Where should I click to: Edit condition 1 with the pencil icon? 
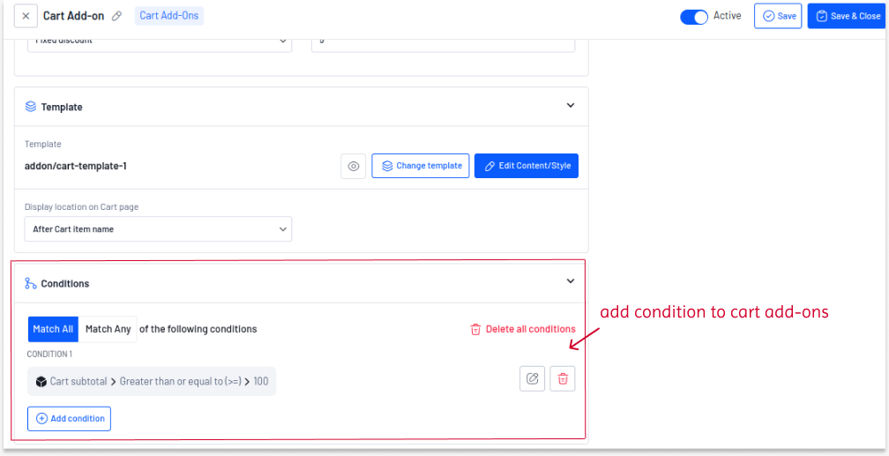[533, 379]
